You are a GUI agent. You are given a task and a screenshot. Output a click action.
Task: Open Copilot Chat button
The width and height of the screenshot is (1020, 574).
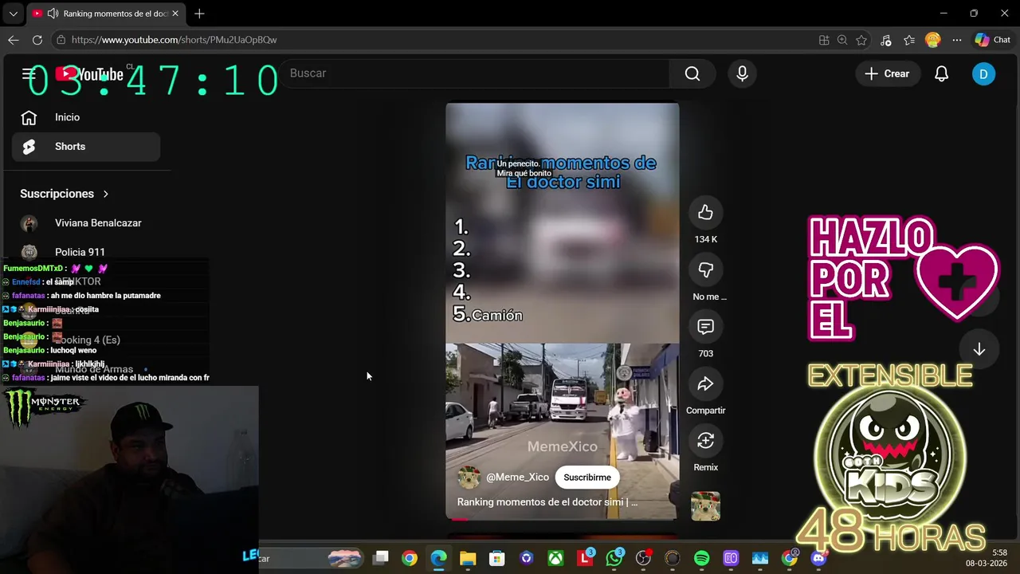pos(993,40)
